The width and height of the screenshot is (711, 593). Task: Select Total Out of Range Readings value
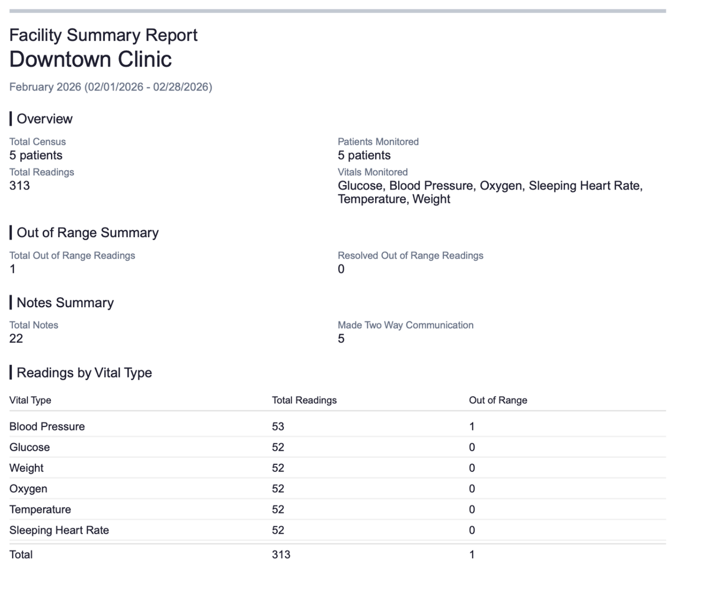[12, 269]
